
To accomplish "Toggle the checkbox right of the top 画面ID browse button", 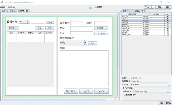I will [x=94, y=7].
